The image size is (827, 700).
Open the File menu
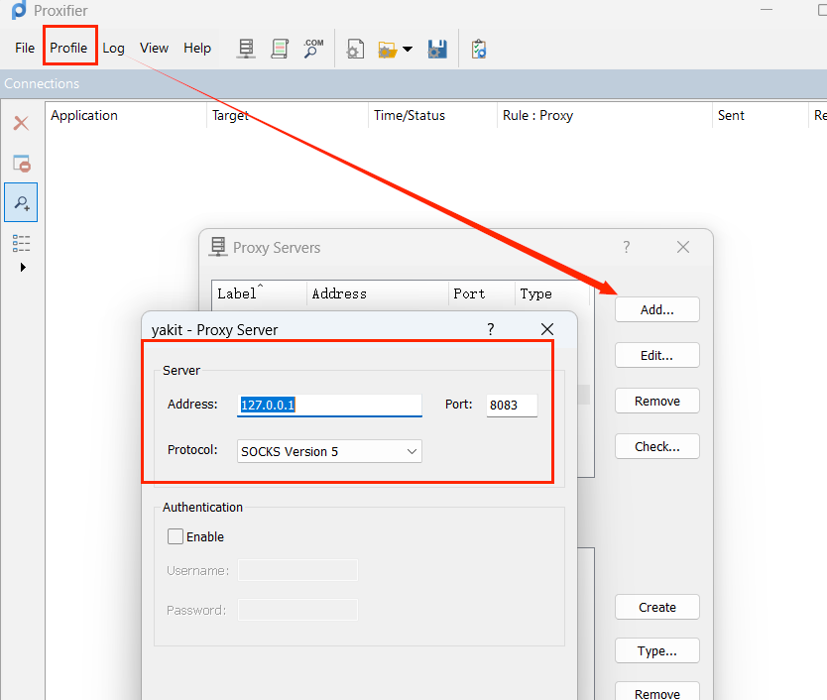[x=25, y=48]
